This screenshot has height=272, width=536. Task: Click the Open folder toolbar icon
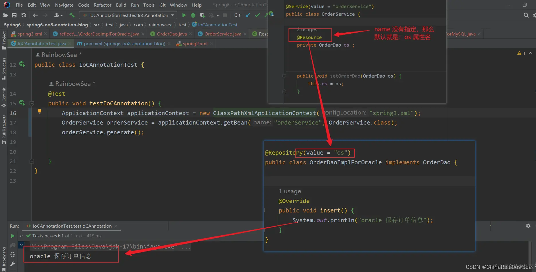coord(5,15)
